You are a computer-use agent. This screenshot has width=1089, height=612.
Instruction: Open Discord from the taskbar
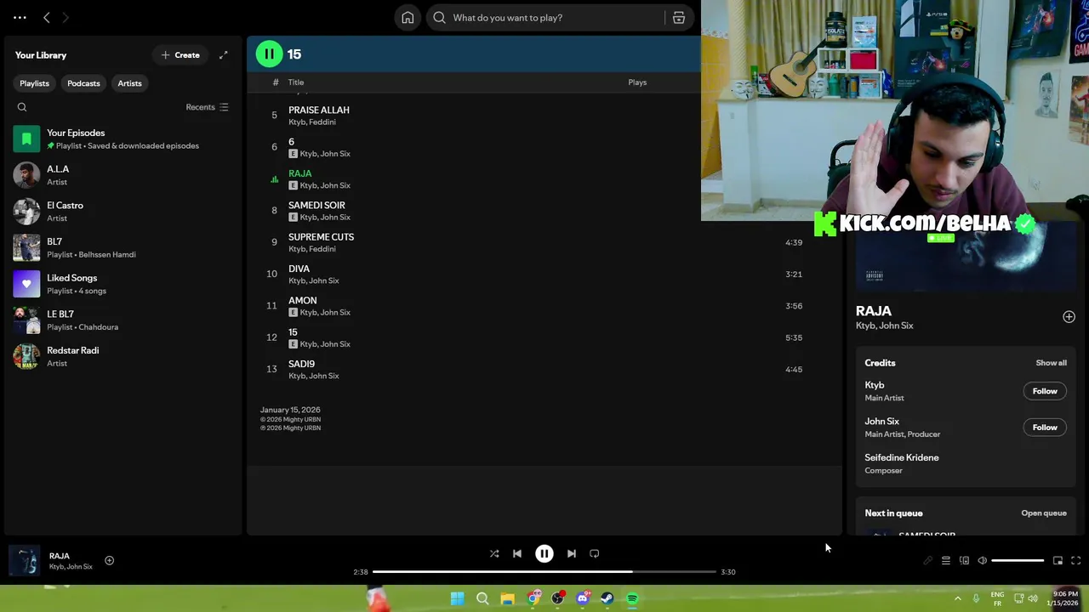pos(582,599)
